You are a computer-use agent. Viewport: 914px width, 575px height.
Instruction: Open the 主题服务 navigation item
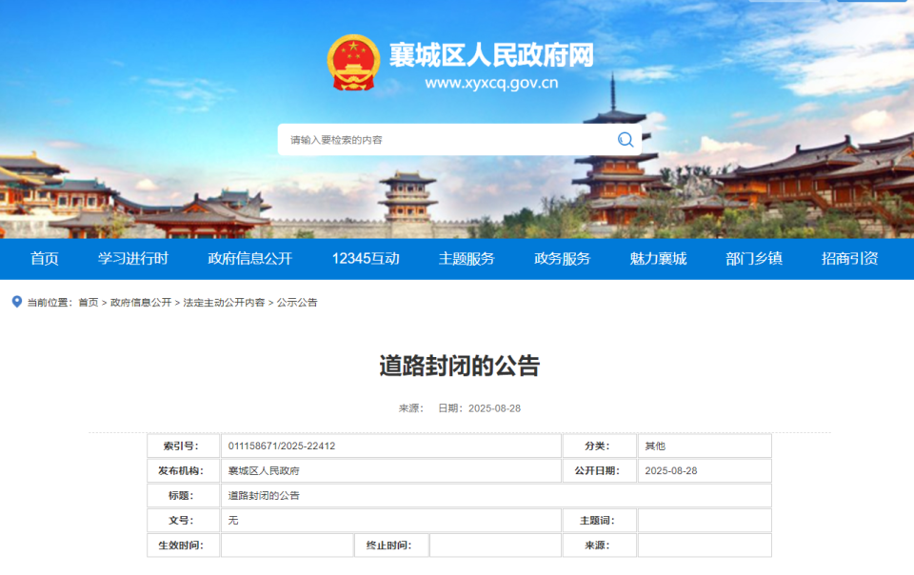click(466, 258)
